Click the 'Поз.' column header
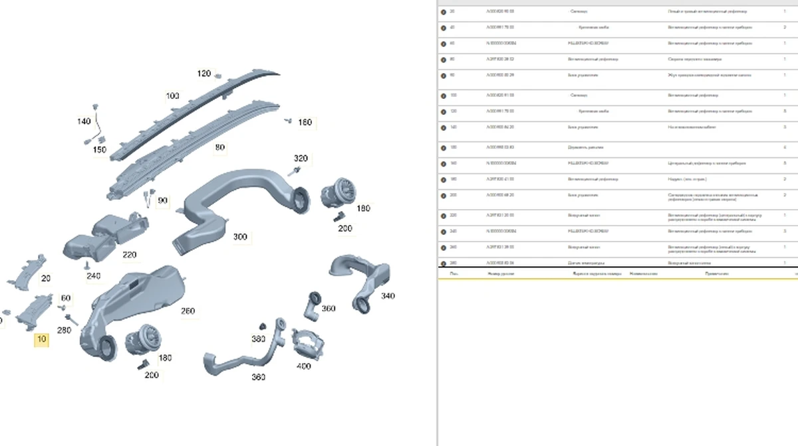 (x=454, y=273)
